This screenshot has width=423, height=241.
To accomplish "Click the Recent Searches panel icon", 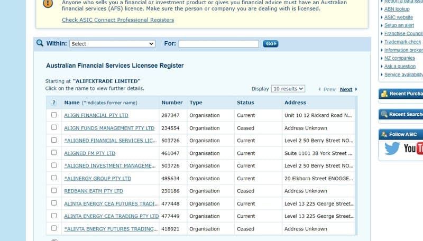I will click(x=384, y=114).
